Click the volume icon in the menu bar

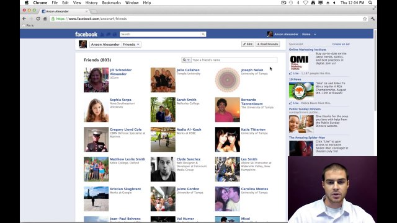click(334, 2)
